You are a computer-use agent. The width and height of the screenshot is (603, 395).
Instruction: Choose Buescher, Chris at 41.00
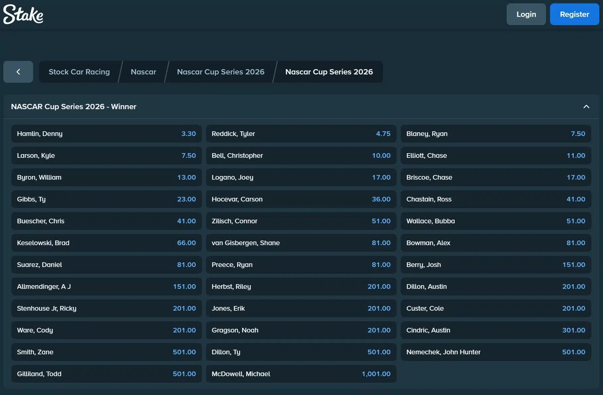coord(106,221)
